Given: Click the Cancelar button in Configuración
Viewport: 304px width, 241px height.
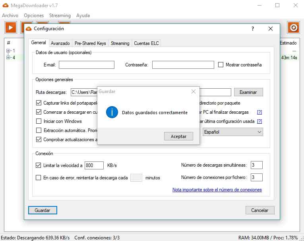Looking at the screenshot, I should tap(260, 210).
